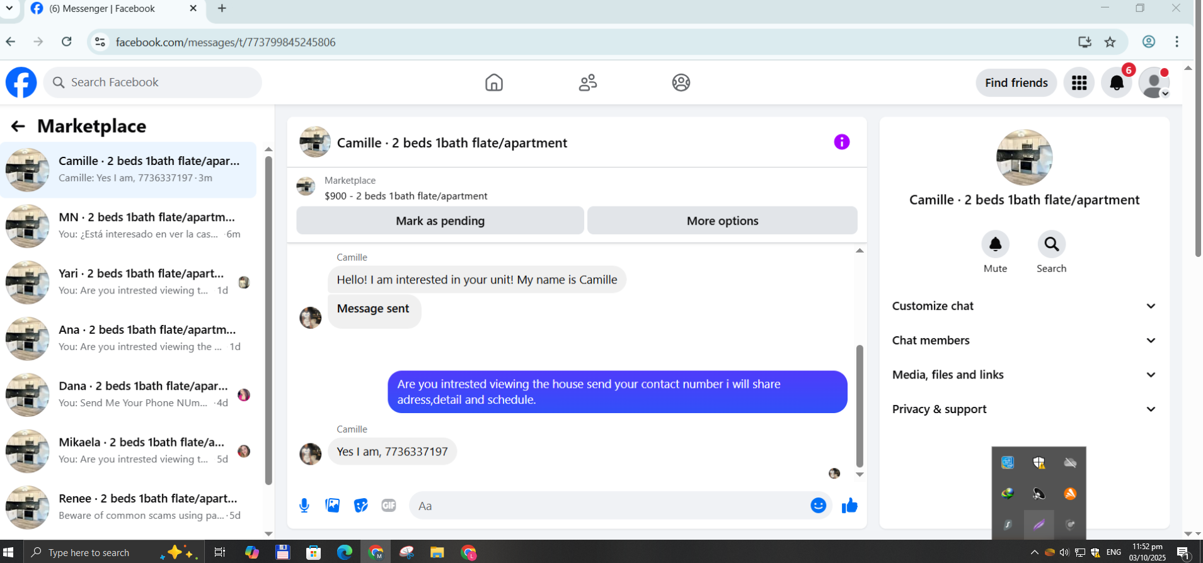This screenshot has height=563, width=1203.
Task: Click the address bar URL
Action: tap(226, 42)
